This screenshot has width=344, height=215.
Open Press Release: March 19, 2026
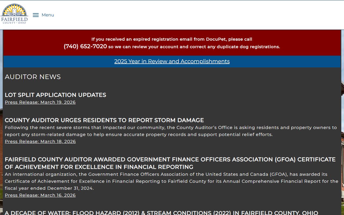tap(40, 102)
